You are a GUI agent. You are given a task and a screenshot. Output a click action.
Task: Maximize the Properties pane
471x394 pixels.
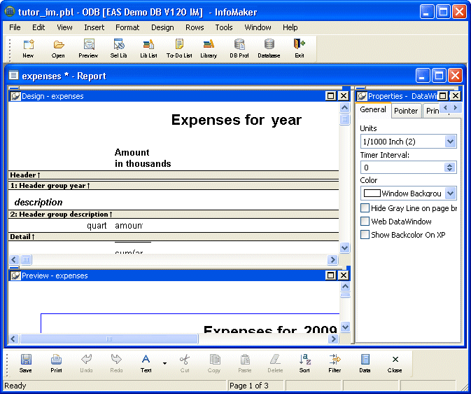click(x=442, y=96)
